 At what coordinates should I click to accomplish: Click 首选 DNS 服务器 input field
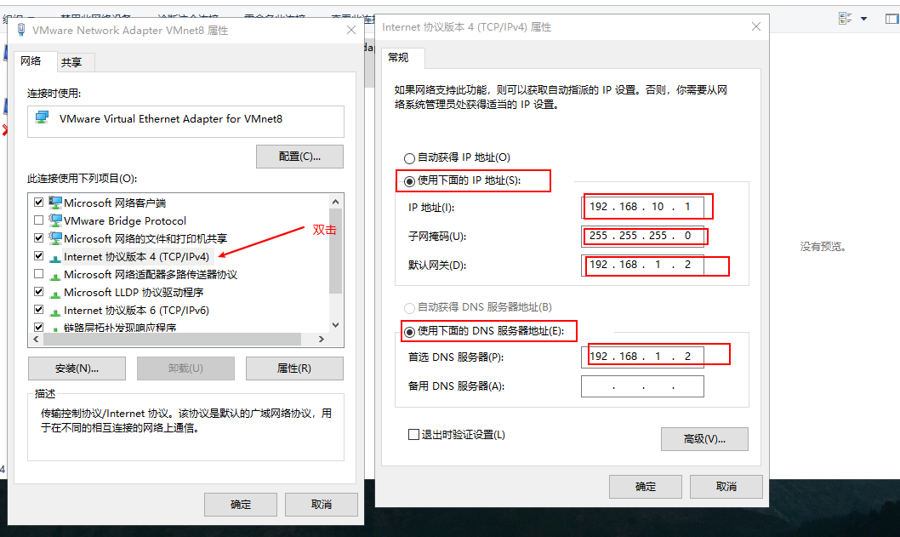click(x=642, y=357)
